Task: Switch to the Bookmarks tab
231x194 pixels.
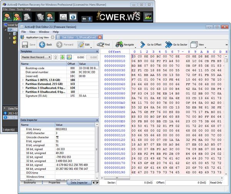Action: (x=30, y=183)
